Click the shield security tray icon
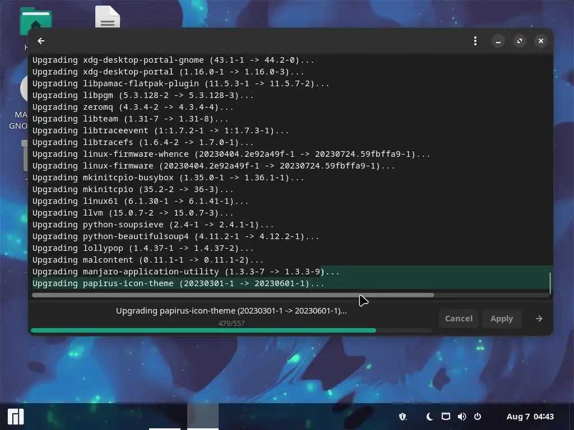The width and height of the screenshot is (574, 430). click(402, 417)
